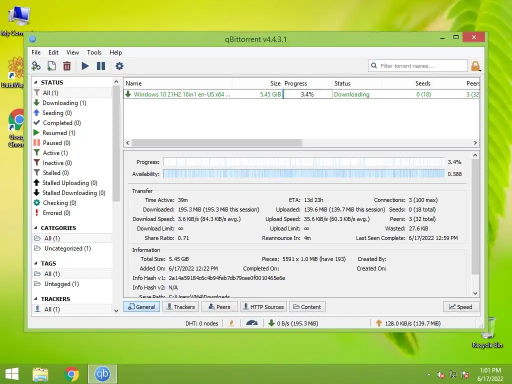Open the View menu
Screen dimensions: 512x384
coord(72,52)
